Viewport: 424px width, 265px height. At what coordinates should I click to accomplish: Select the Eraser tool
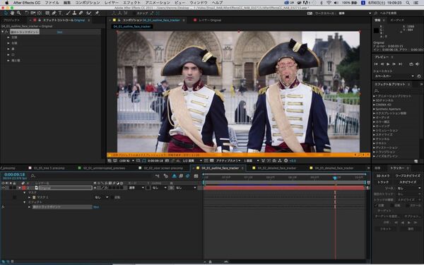pos(81,13)
